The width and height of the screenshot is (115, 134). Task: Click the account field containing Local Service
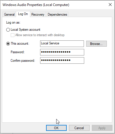coord(62,44)
